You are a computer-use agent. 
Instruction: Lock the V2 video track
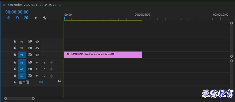pos(15,48)
